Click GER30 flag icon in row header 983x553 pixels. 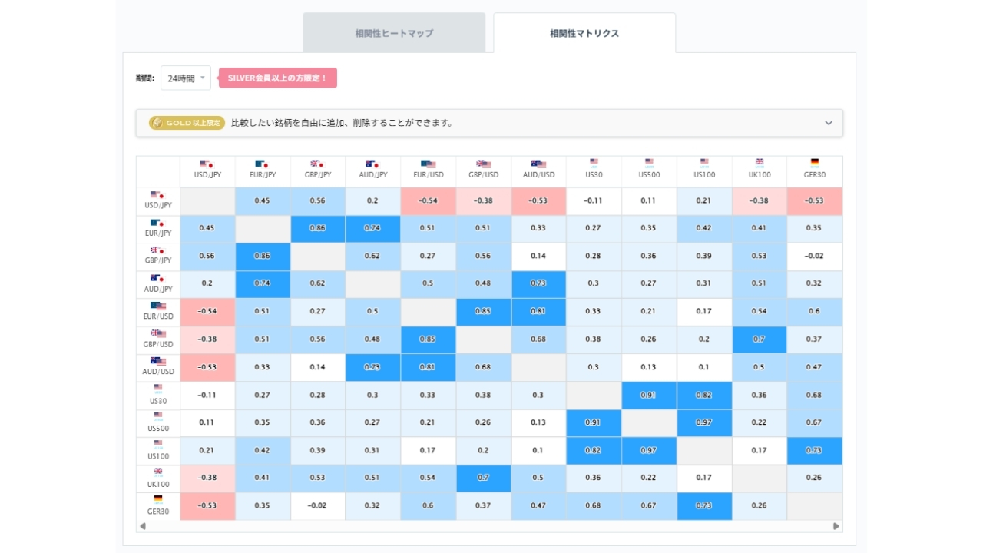(158, 500)
